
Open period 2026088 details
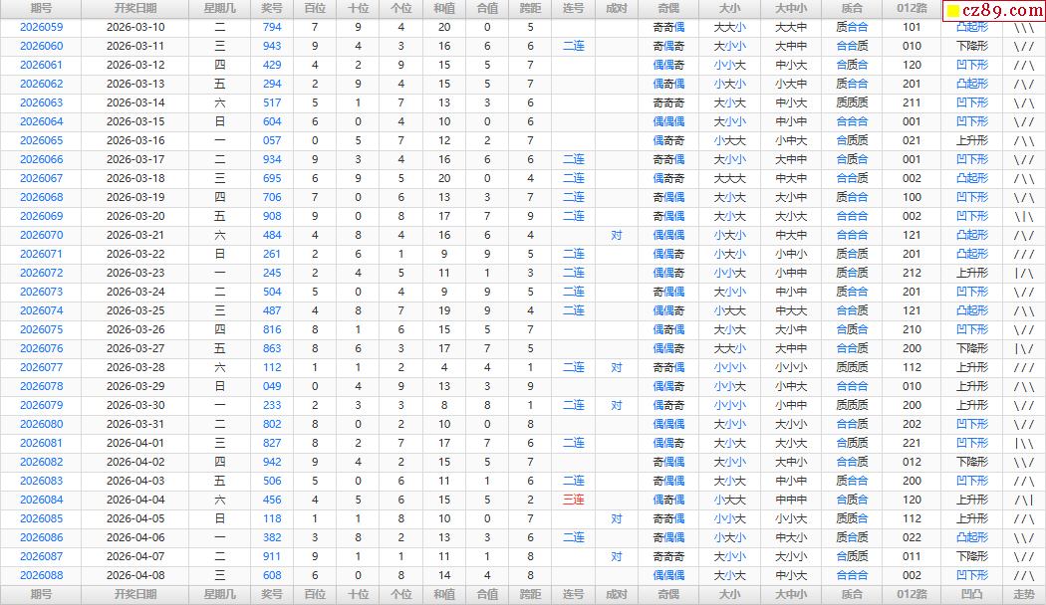tap(41, 575)
